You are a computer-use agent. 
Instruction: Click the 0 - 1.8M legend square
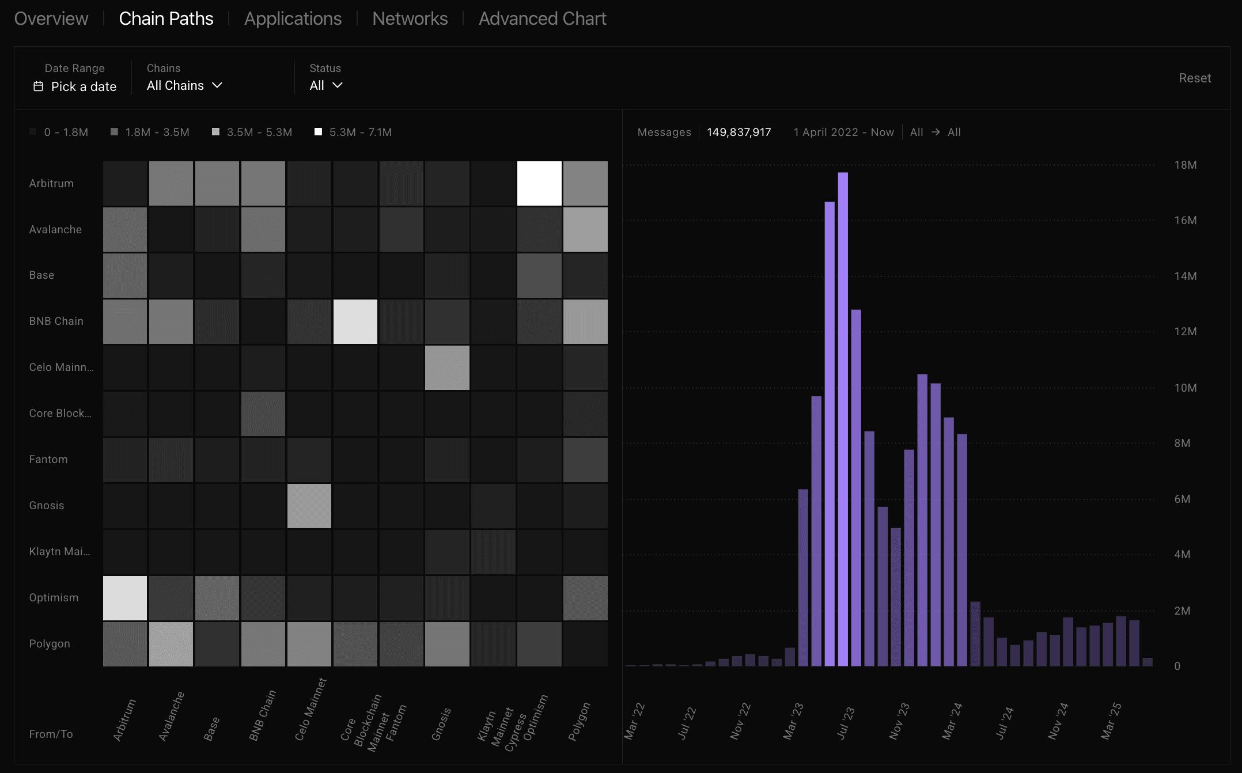coord(33,132)
